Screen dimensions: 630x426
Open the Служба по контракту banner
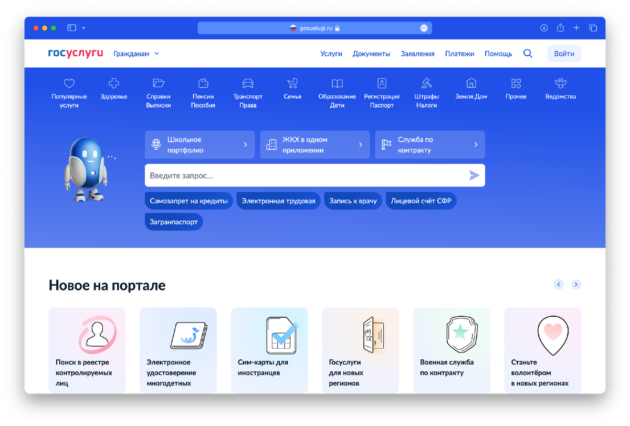click(430, 144)
